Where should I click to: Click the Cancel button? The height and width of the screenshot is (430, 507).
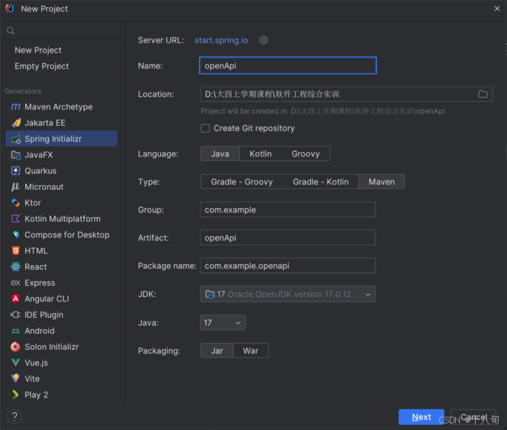pos(473,417)
